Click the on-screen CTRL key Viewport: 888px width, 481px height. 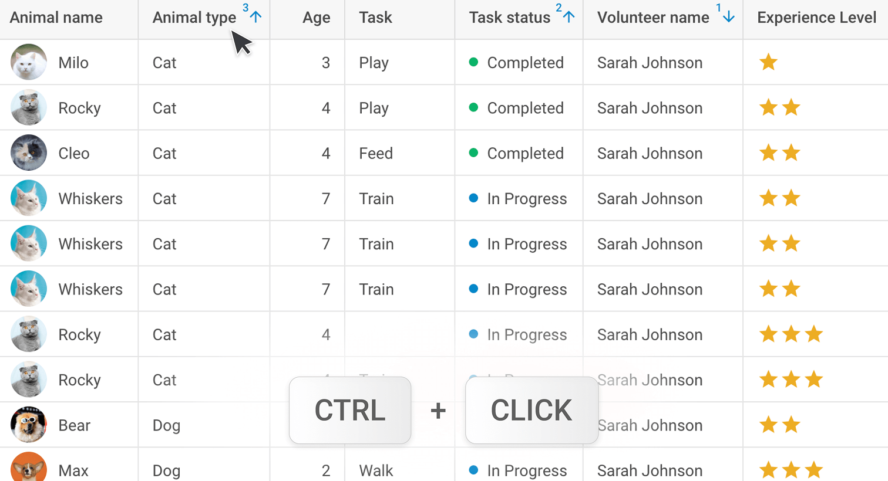350,410
